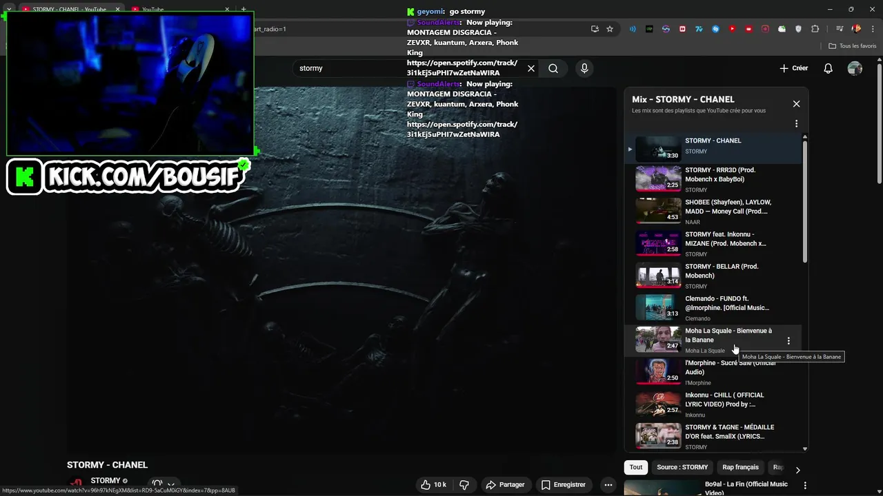Open options for Moha La Squale video
The image size is (883, 496).
tap(788, 341)
